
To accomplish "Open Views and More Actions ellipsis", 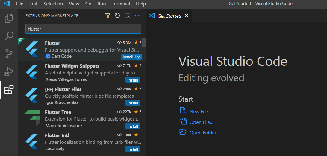I will pos(137,15).
